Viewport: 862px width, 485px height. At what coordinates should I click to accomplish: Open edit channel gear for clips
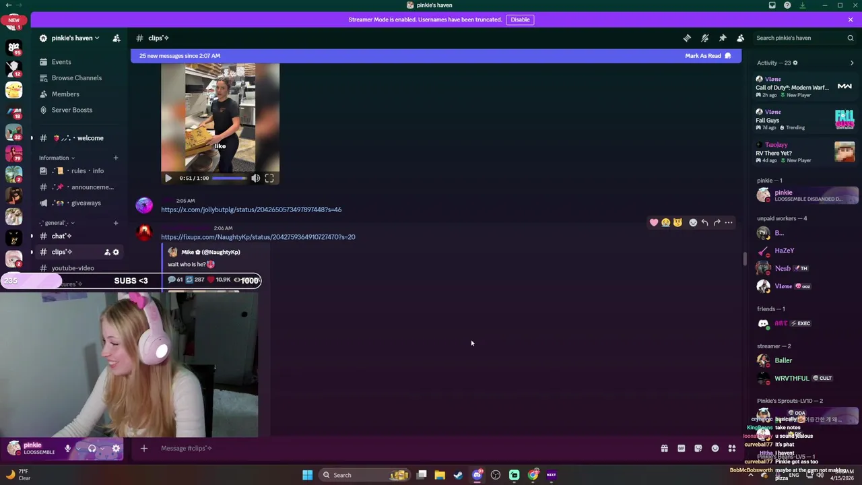click(x=116, y=252)
